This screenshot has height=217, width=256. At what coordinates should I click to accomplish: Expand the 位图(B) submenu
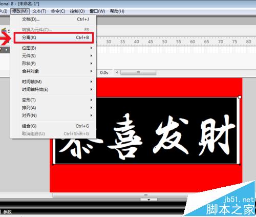click(53, 48)
